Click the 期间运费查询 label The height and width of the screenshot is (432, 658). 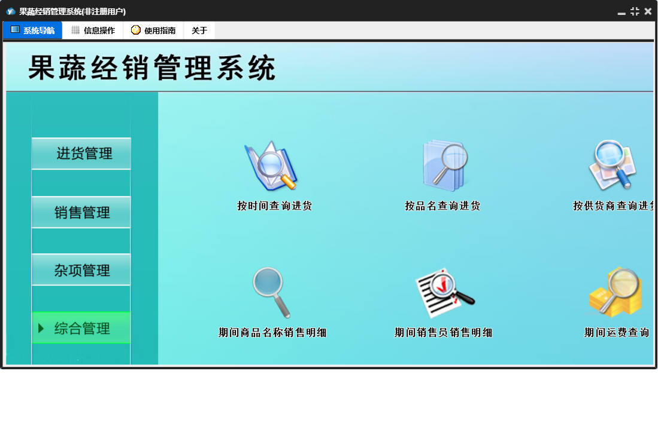click(x=617, y=332)
